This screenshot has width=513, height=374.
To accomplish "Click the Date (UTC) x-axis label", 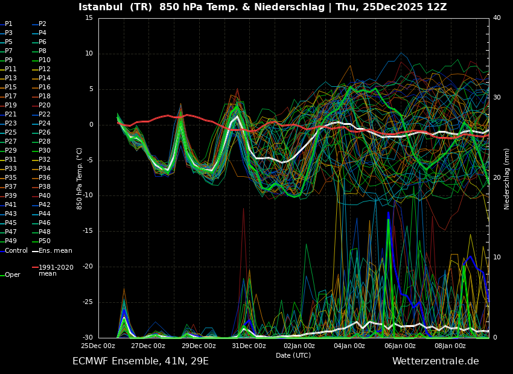I will pos(293,356).
